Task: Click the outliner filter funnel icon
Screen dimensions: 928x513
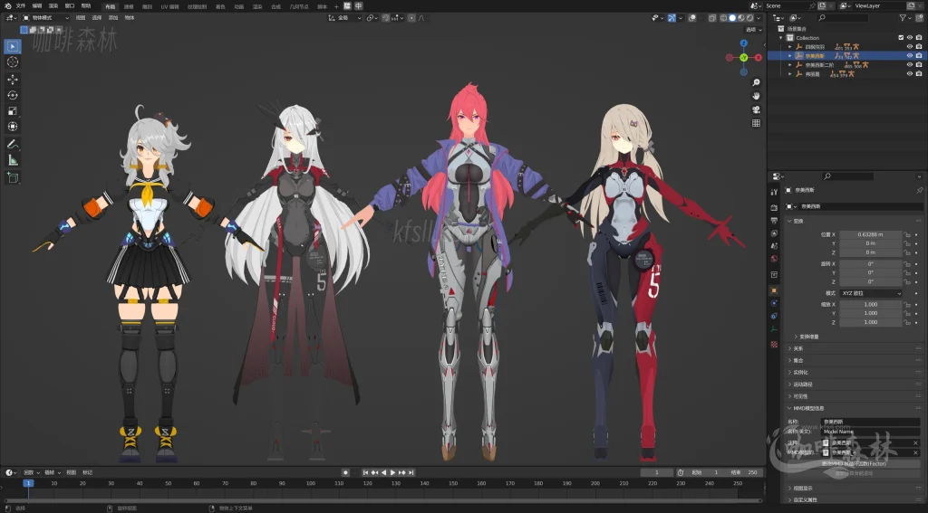Action: (904, 18)
